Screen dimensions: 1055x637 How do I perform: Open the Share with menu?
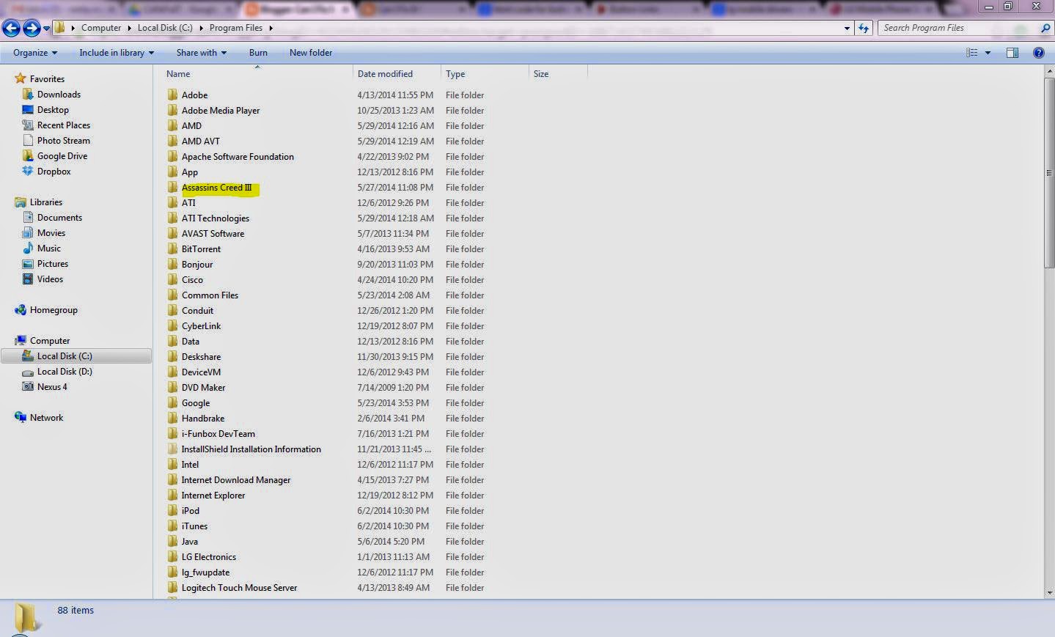[202, 53]
